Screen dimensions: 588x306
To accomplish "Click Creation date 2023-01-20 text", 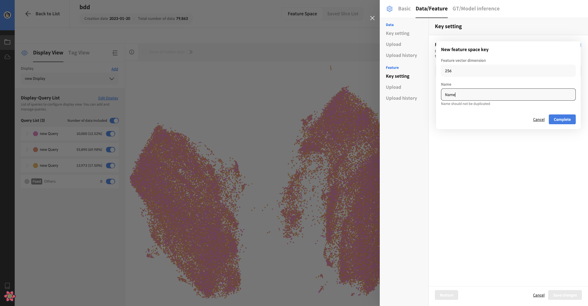I will point(107,19).
